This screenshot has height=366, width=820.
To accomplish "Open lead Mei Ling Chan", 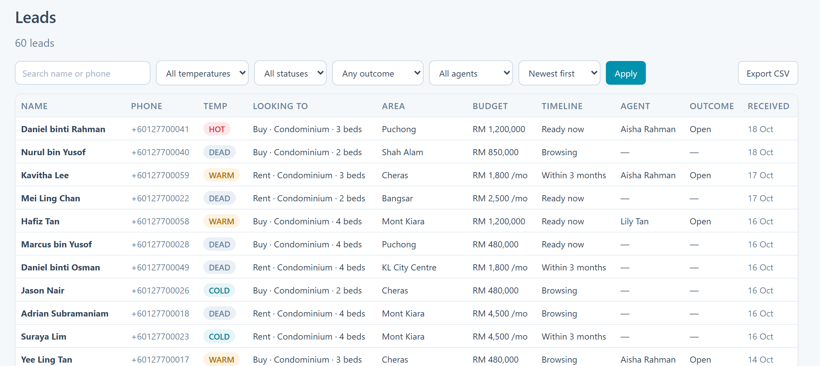I will click(50, 198).
